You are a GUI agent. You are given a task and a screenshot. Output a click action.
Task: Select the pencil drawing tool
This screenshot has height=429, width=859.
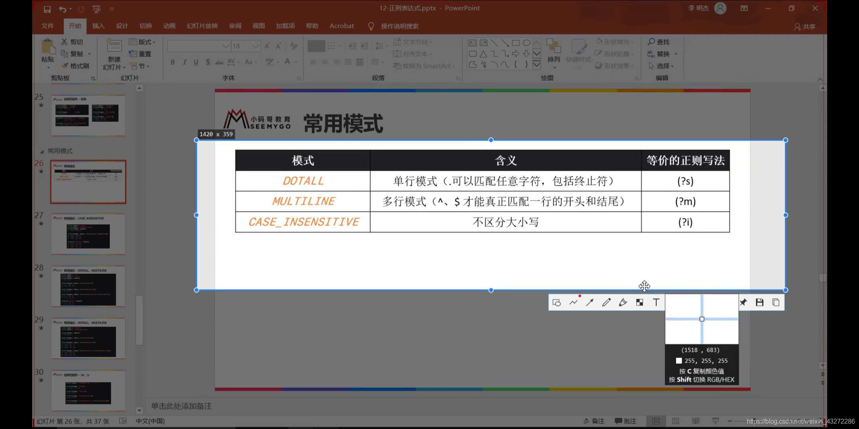click(x=606, y=303)
